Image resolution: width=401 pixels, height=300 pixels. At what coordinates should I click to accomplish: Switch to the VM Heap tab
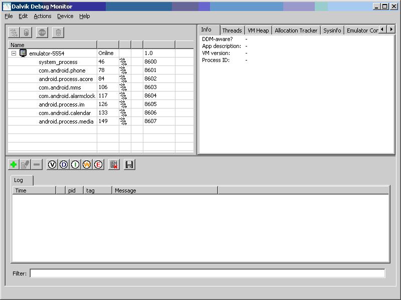[258, 30]
